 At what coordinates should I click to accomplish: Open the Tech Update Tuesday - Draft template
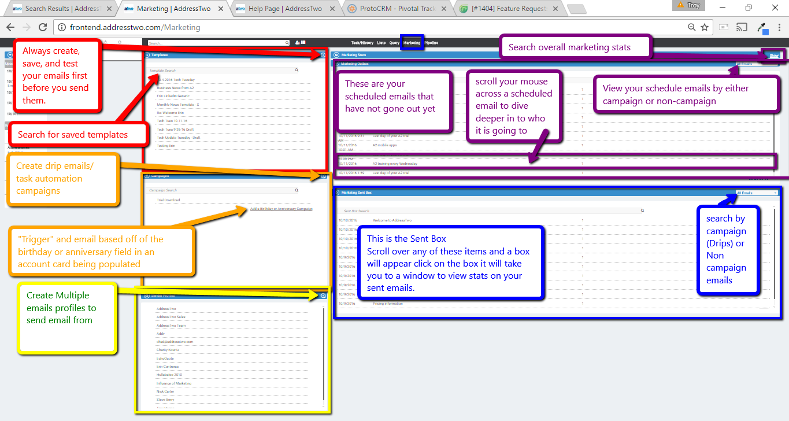pos(178,138)
